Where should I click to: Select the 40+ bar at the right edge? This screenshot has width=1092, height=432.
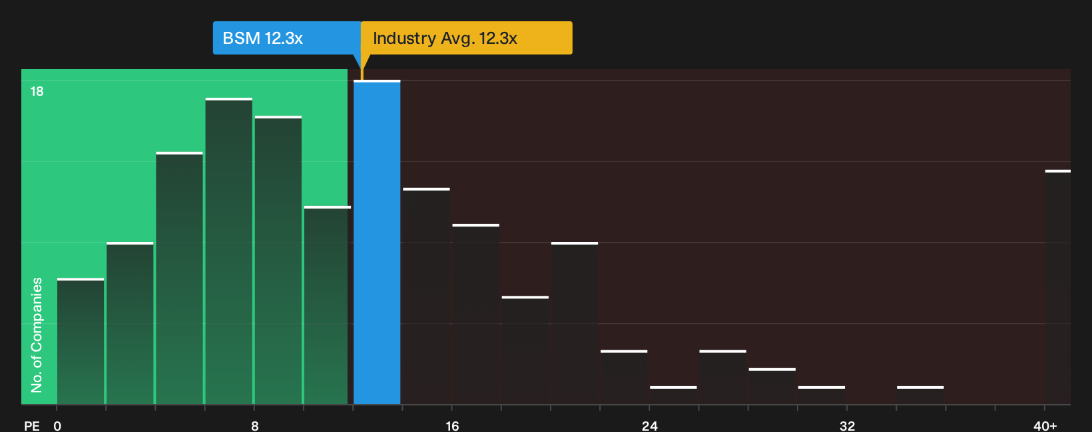[1058, 288]
